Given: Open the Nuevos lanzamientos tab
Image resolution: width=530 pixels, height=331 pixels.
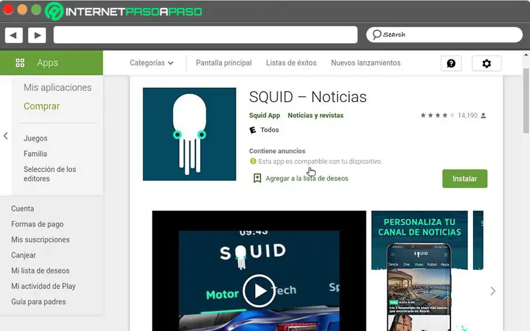Looking at the screenshot, I should coord(366,63).
